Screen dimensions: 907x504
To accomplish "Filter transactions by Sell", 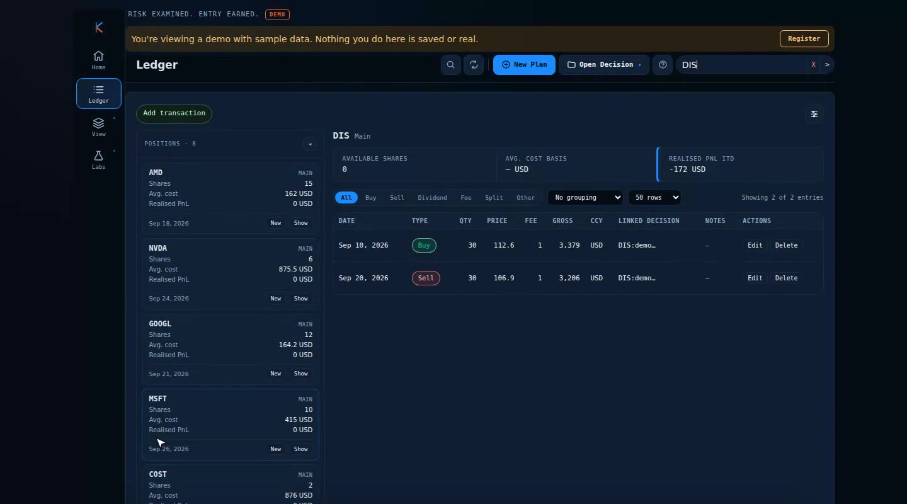I will (397, 198).
